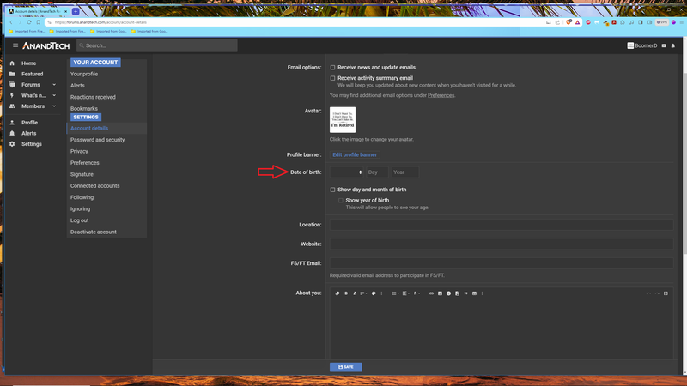Open new browser tab with plus button
Image resolution: width=687 pixels, height=386 pixels.
pos(76,11)
